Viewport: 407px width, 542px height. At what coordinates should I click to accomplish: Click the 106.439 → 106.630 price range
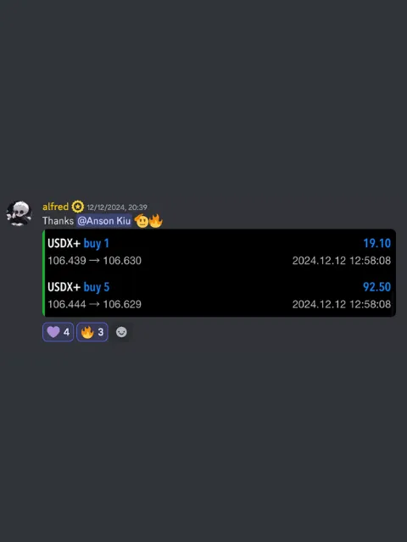[94, 261]
